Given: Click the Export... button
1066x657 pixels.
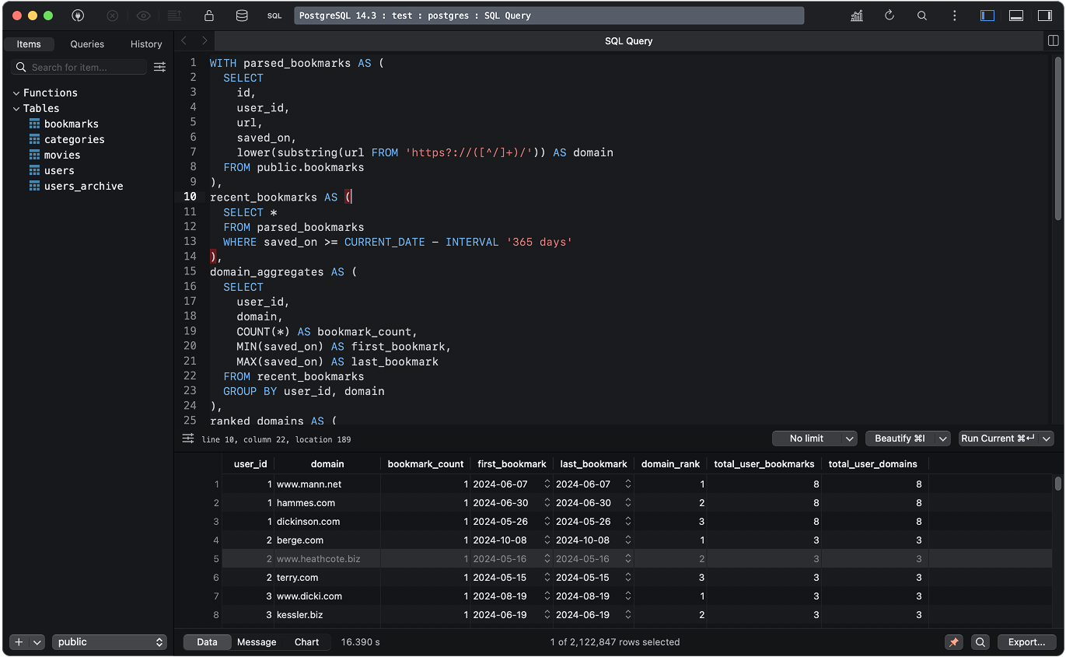Looking at the screenshot, I should coord(1026,642).
